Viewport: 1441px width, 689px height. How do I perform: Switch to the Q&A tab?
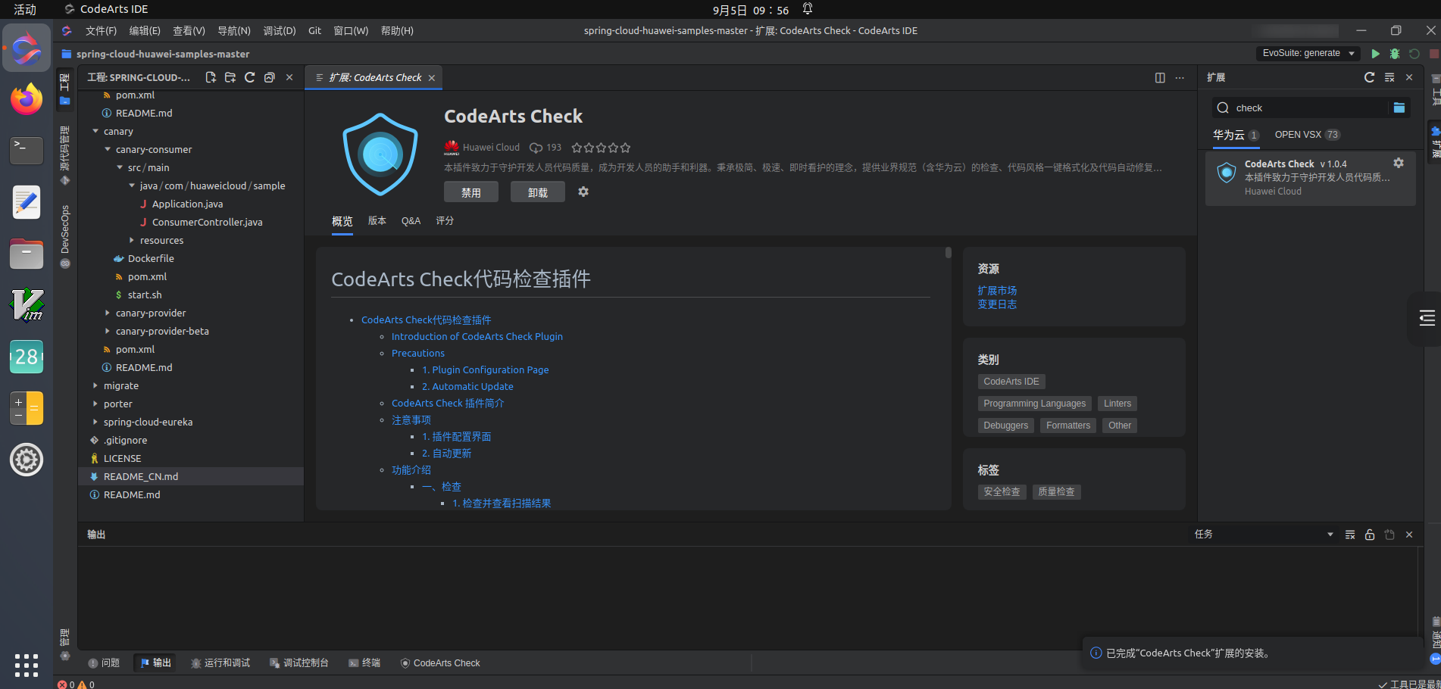(x=411, y=221)
